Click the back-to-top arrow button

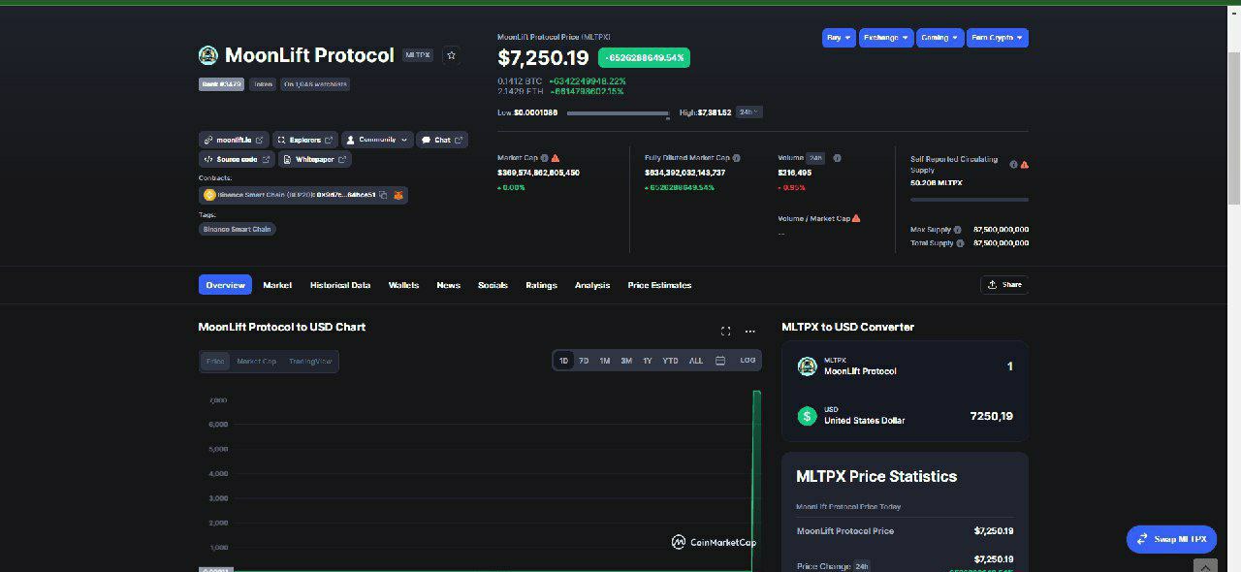[1205, 566]
